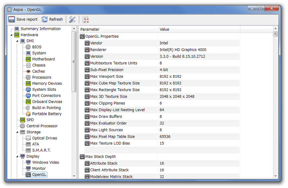This screenshot has width=288, height=188.
Task: Collapse the DMI tree node
Action: (17, 41)
